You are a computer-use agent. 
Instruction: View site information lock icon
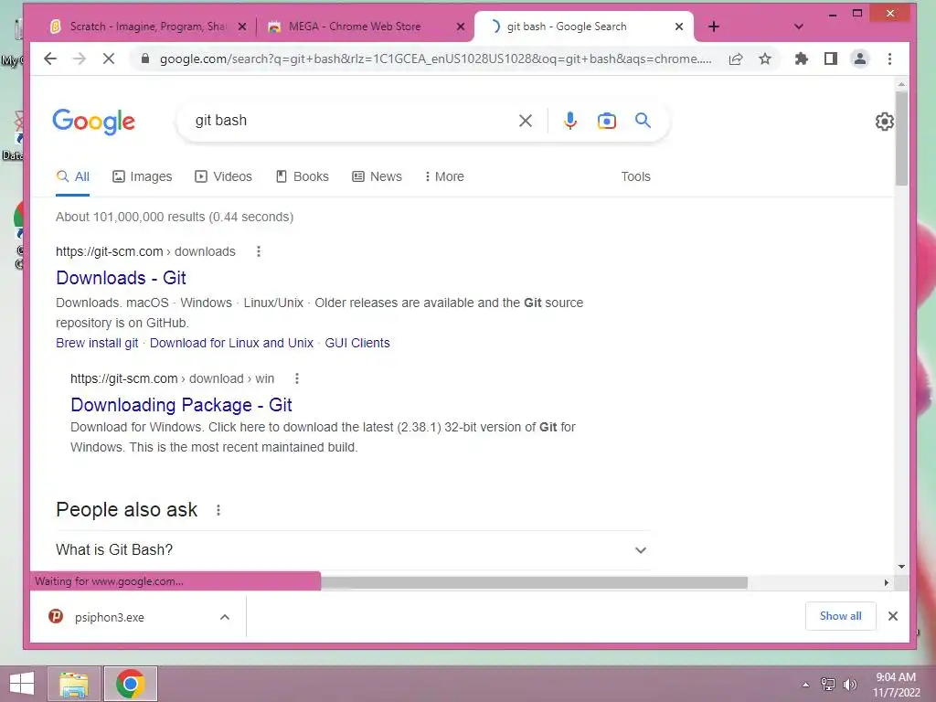[144, 58]
